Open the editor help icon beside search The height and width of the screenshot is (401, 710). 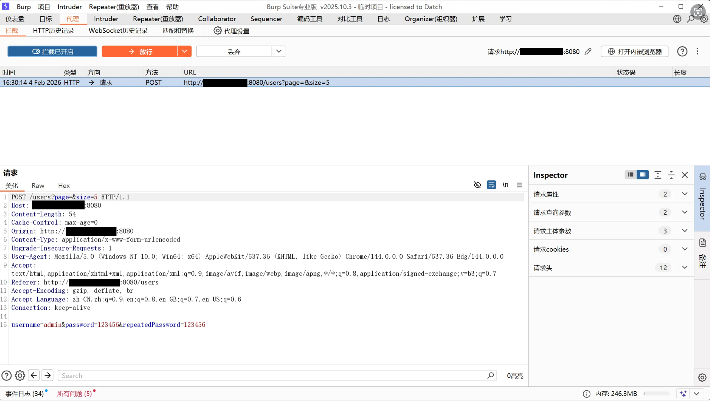[7, 375]
